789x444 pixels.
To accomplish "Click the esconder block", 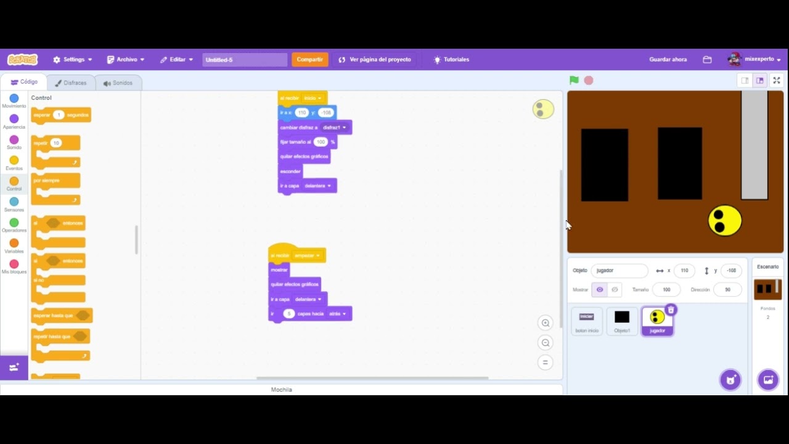I will coord(290,171).
